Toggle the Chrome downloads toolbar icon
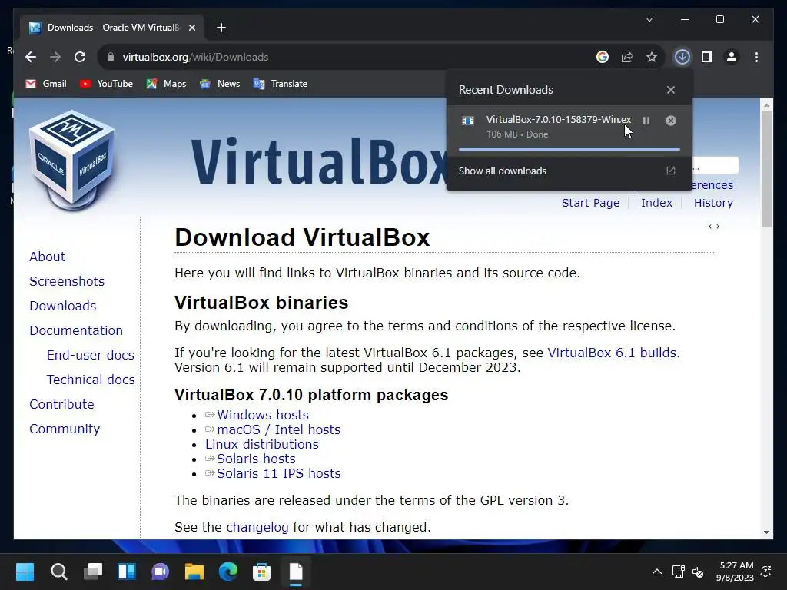Image resolution: width=787 pixels, height=590 pixels. pyautogui.click(x=682, y=57)
